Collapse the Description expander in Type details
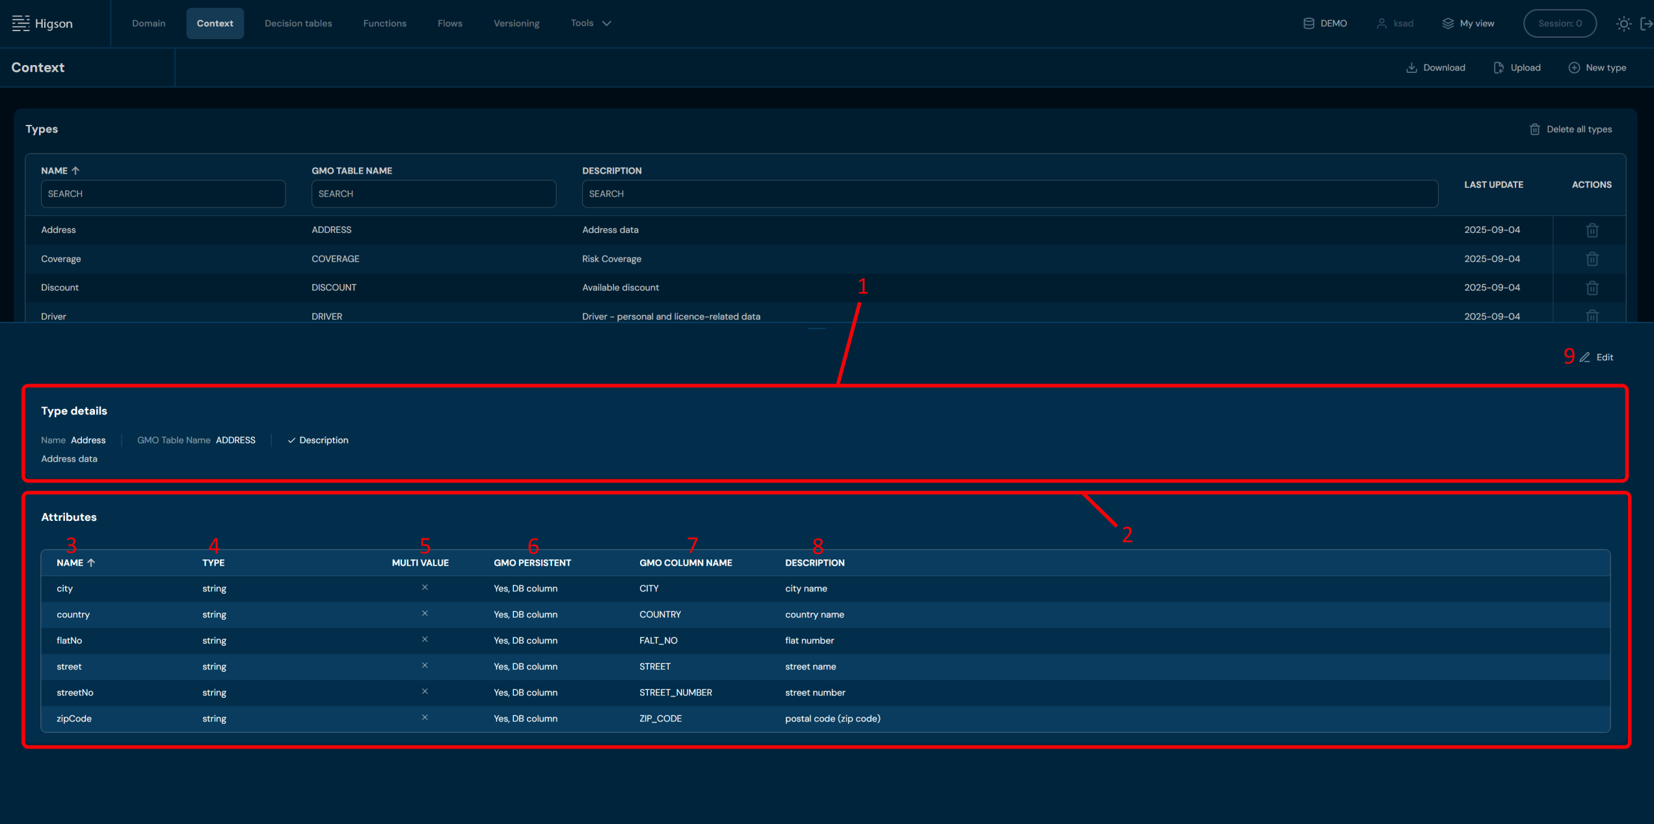The image size is (1654, 824). click(317, 440)
